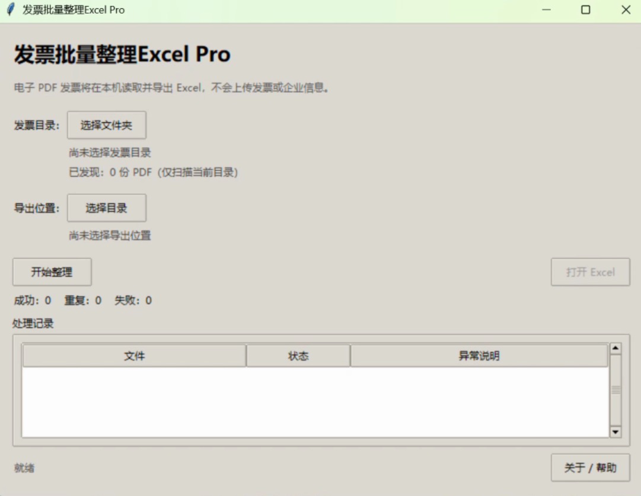Viewport: 641px width, 496px height.
Task: Click the large 发票批量整理Excel Pro heading
Action: 122,54
